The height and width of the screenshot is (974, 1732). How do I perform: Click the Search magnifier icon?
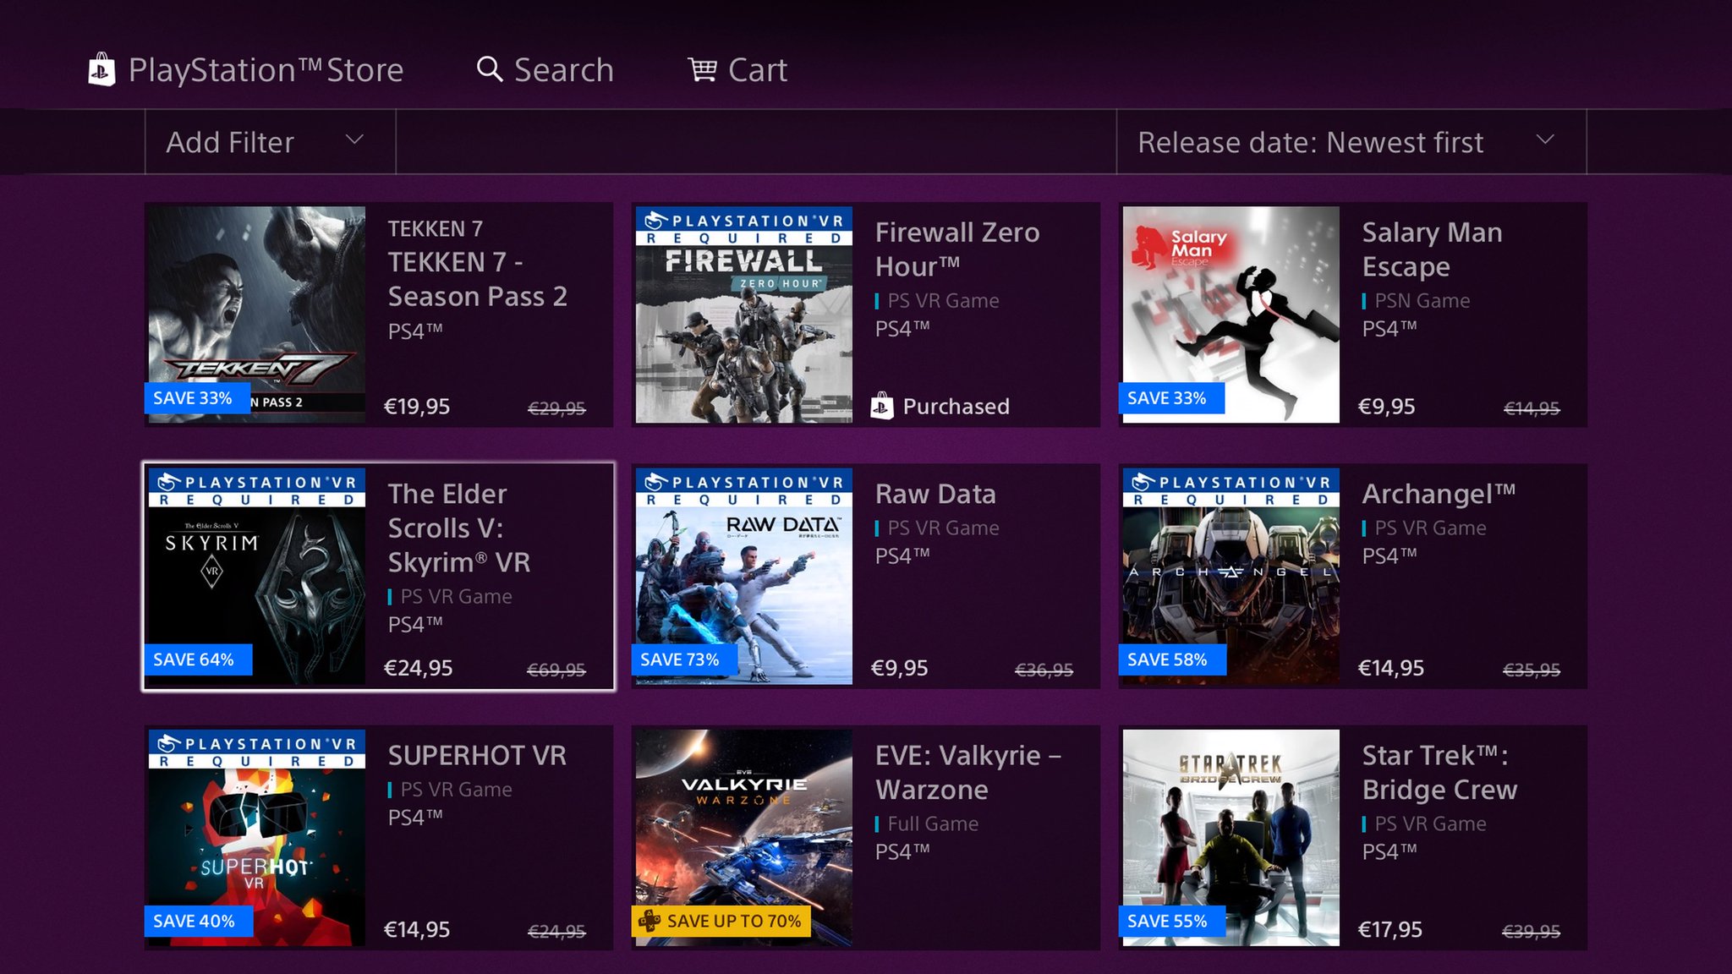[x=490, y=68]
